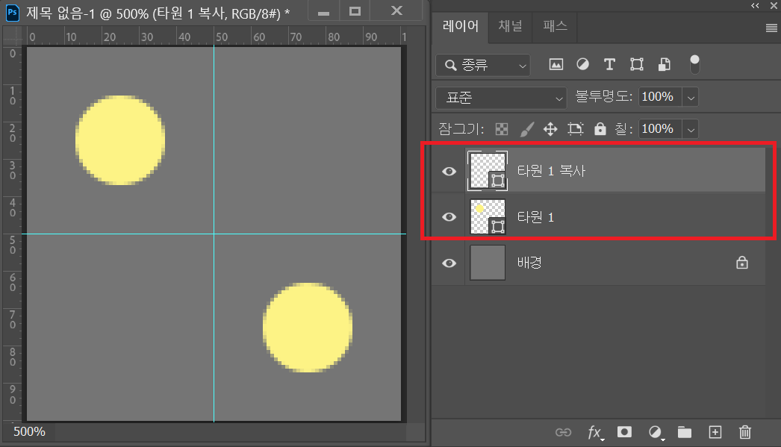Click the padlock on 배경 layer

(x=741, y=263)
